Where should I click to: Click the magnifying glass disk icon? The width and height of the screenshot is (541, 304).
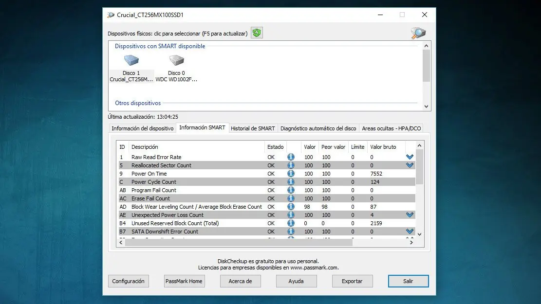coord(418,33)
